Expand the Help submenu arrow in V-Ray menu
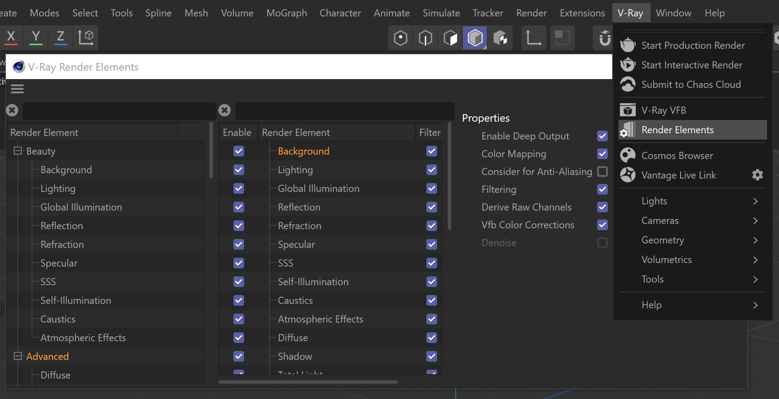This screenshot has width=779, height=399. (x=755, y=305)
